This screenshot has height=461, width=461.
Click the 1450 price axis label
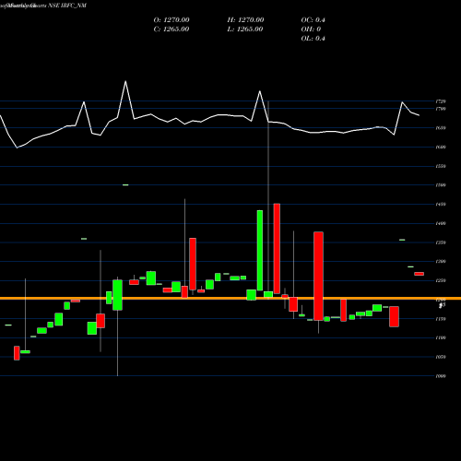[x=441, y=205]
